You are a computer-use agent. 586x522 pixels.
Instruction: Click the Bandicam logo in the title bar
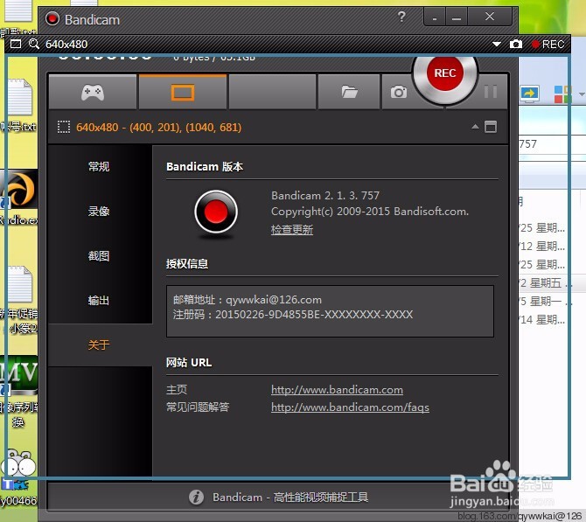click(x=52, y=18)
